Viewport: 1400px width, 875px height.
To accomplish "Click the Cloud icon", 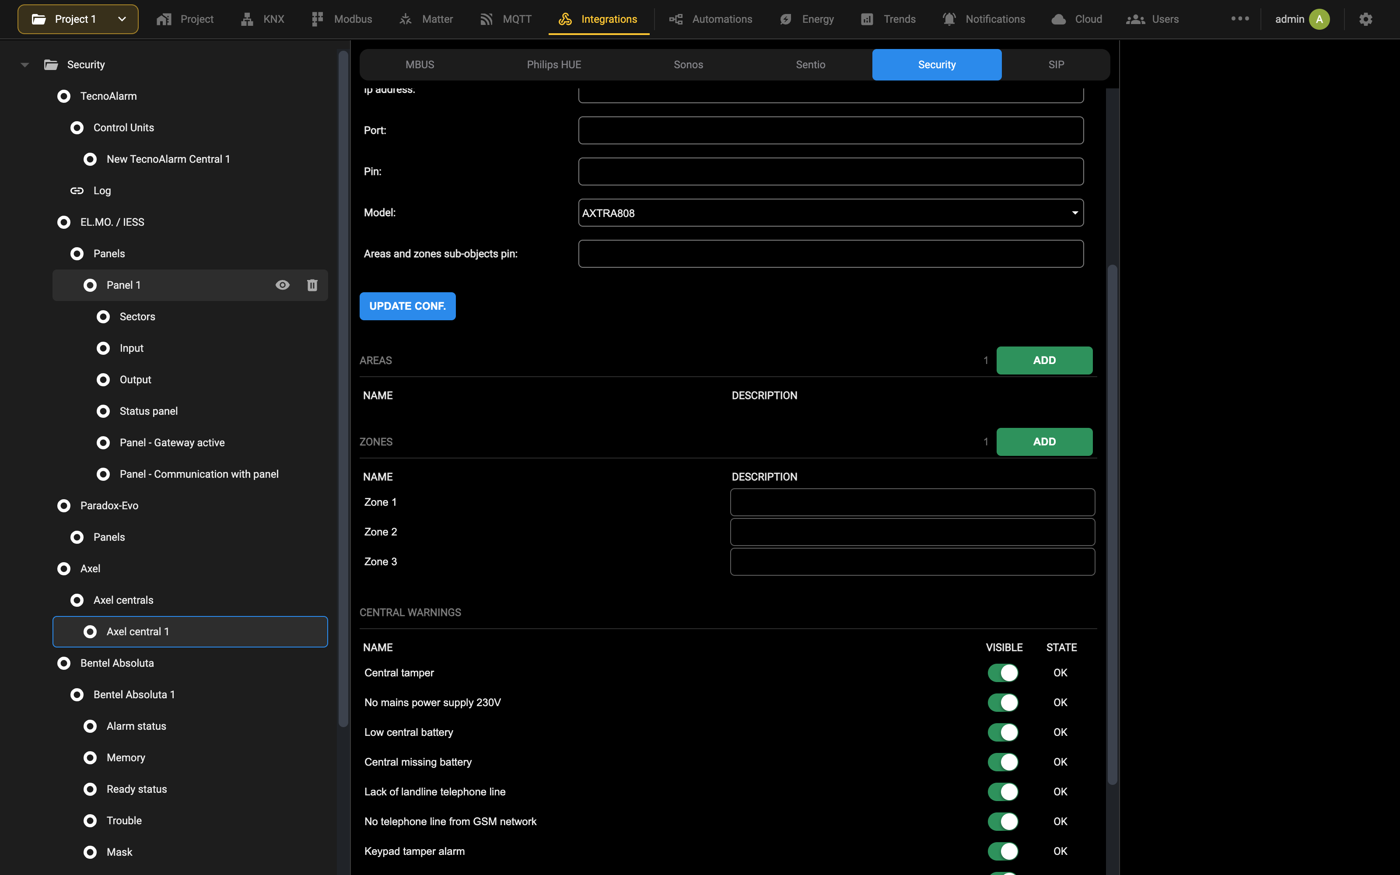I will pyautogui.click(x=1059, y=19).
